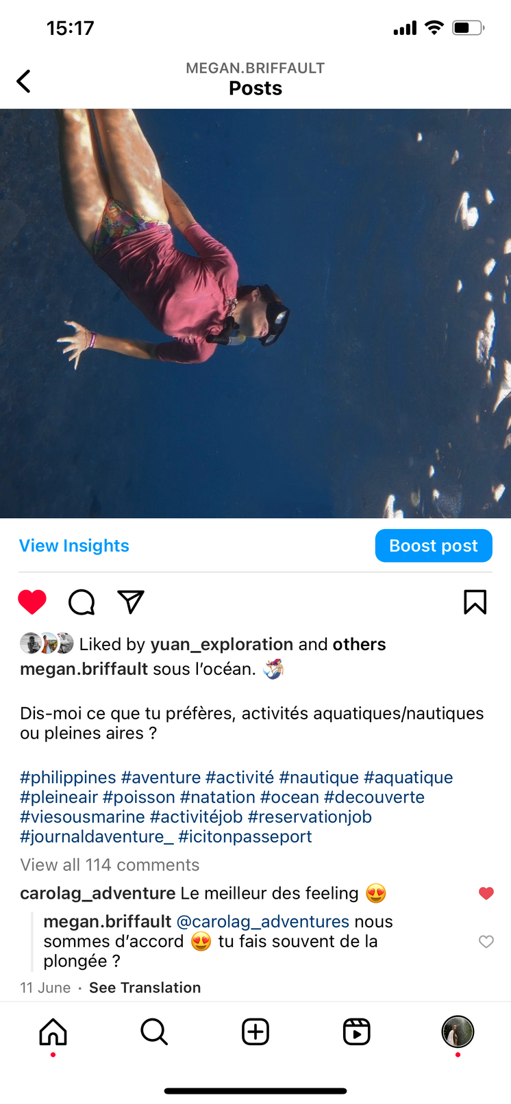Click the Boost post button
The height and width of the screenshot is (1104, 511).
click(x=434, y=545)
